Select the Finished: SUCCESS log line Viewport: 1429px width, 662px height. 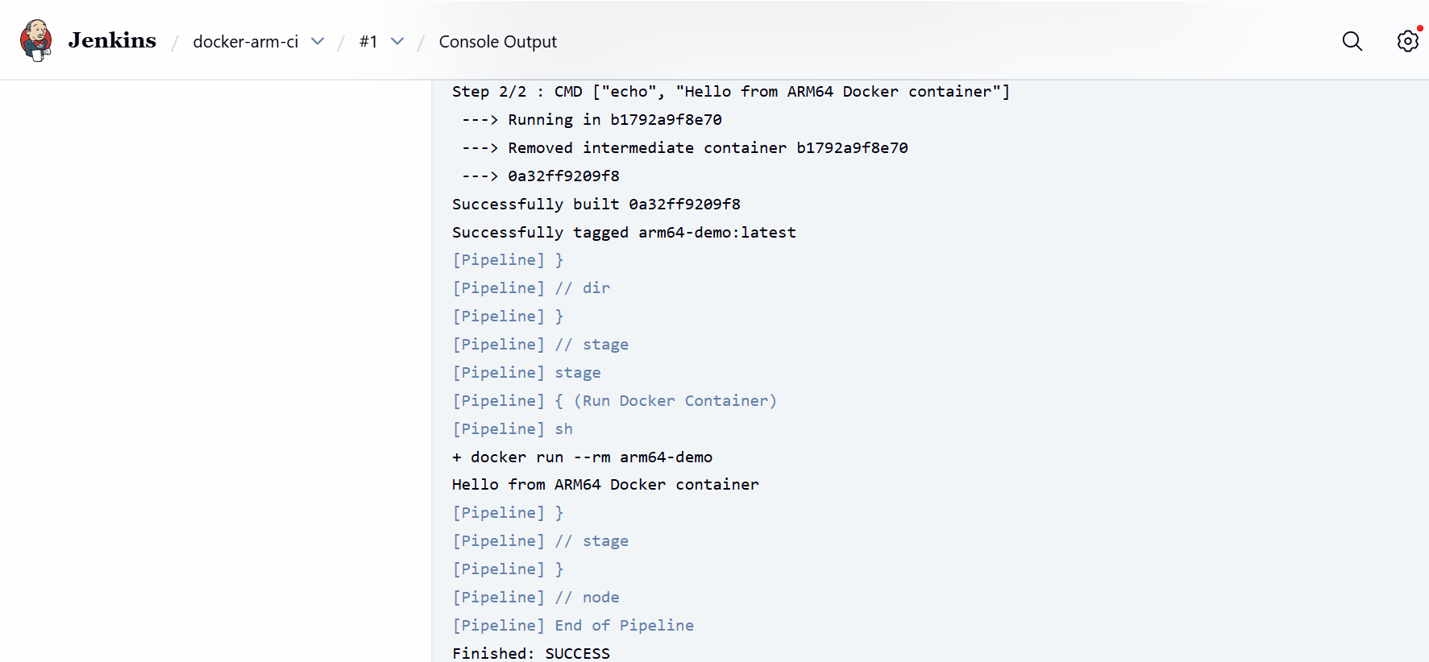point(531,652)
